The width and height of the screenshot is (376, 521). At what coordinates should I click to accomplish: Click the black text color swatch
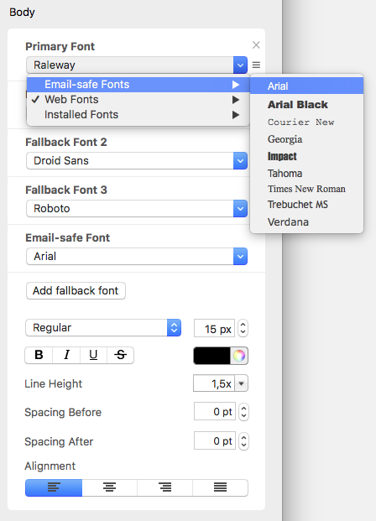[211, 356]
